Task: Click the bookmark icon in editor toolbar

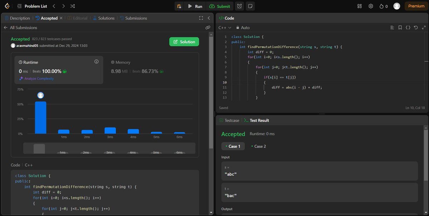Action: tap(400, 27)
